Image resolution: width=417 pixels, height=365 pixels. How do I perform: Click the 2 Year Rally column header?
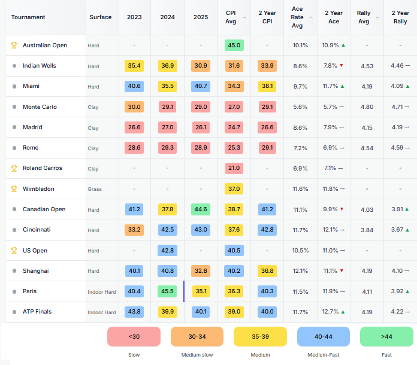(x=400, y=17)
